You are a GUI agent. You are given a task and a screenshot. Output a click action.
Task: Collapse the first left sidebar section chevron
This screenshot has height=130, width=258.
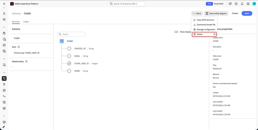click(x=4, y=8)
